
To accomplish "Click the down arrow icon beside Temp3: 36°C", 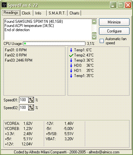I will pos(71,60).
